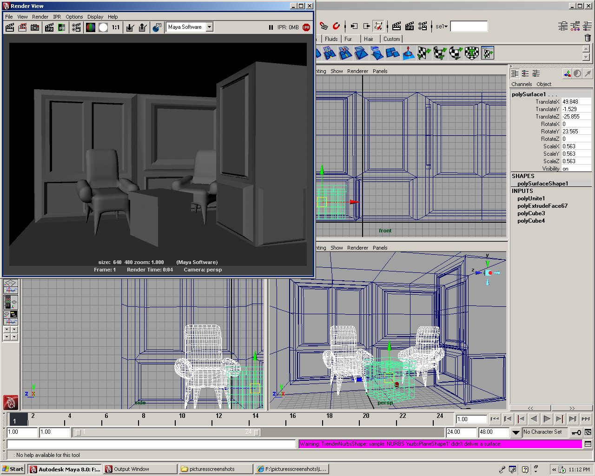Toggle Display Alpha Channel white circle
Viewport: 595px width, 476px height.
[103, 27]
